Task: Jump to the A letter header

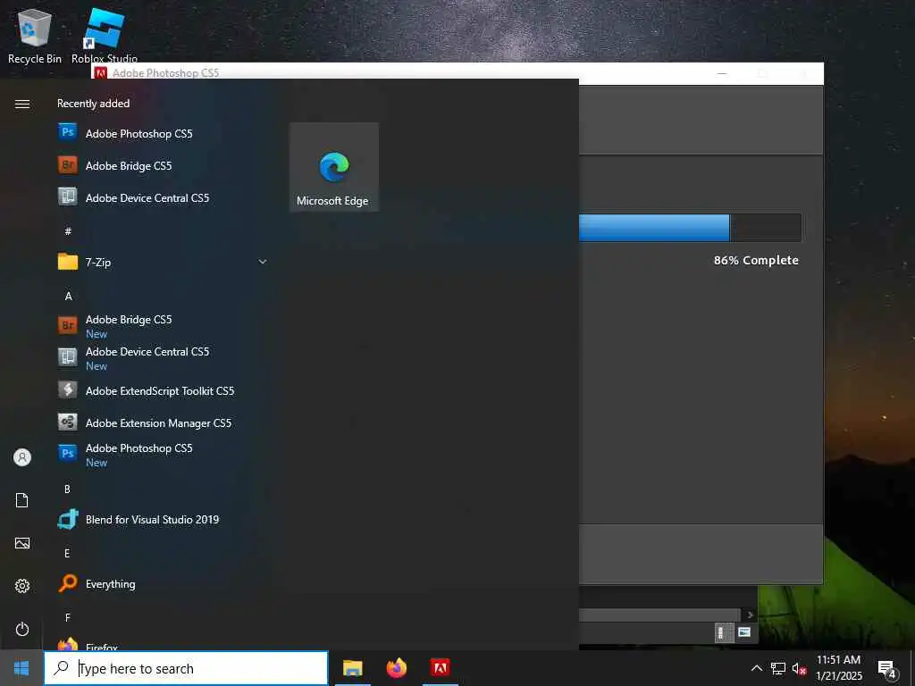Action: tap(68, 296)
